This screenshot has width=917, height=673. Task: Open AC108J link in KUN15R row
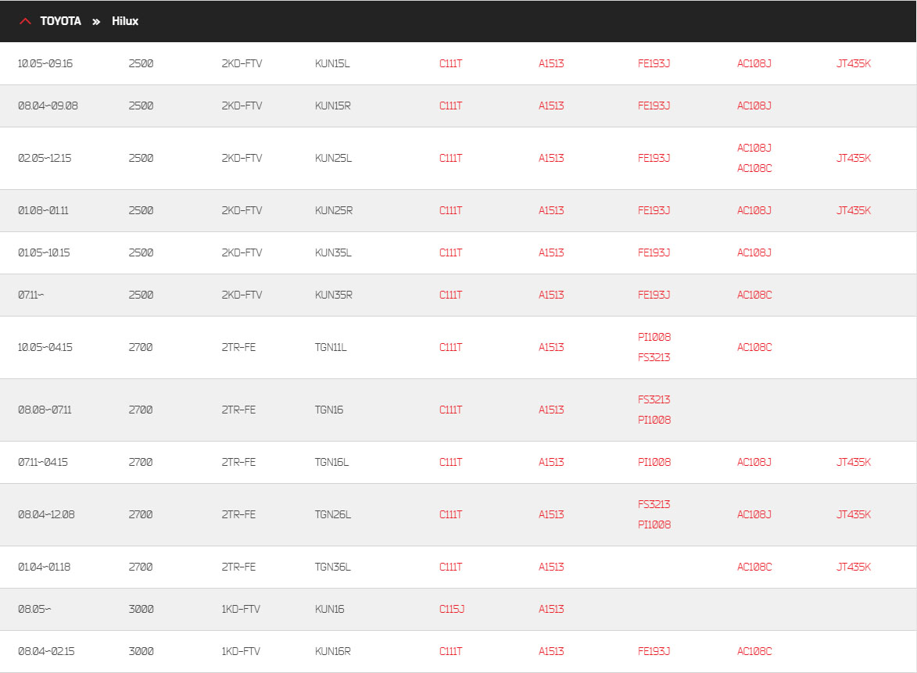tap(754, 106)
